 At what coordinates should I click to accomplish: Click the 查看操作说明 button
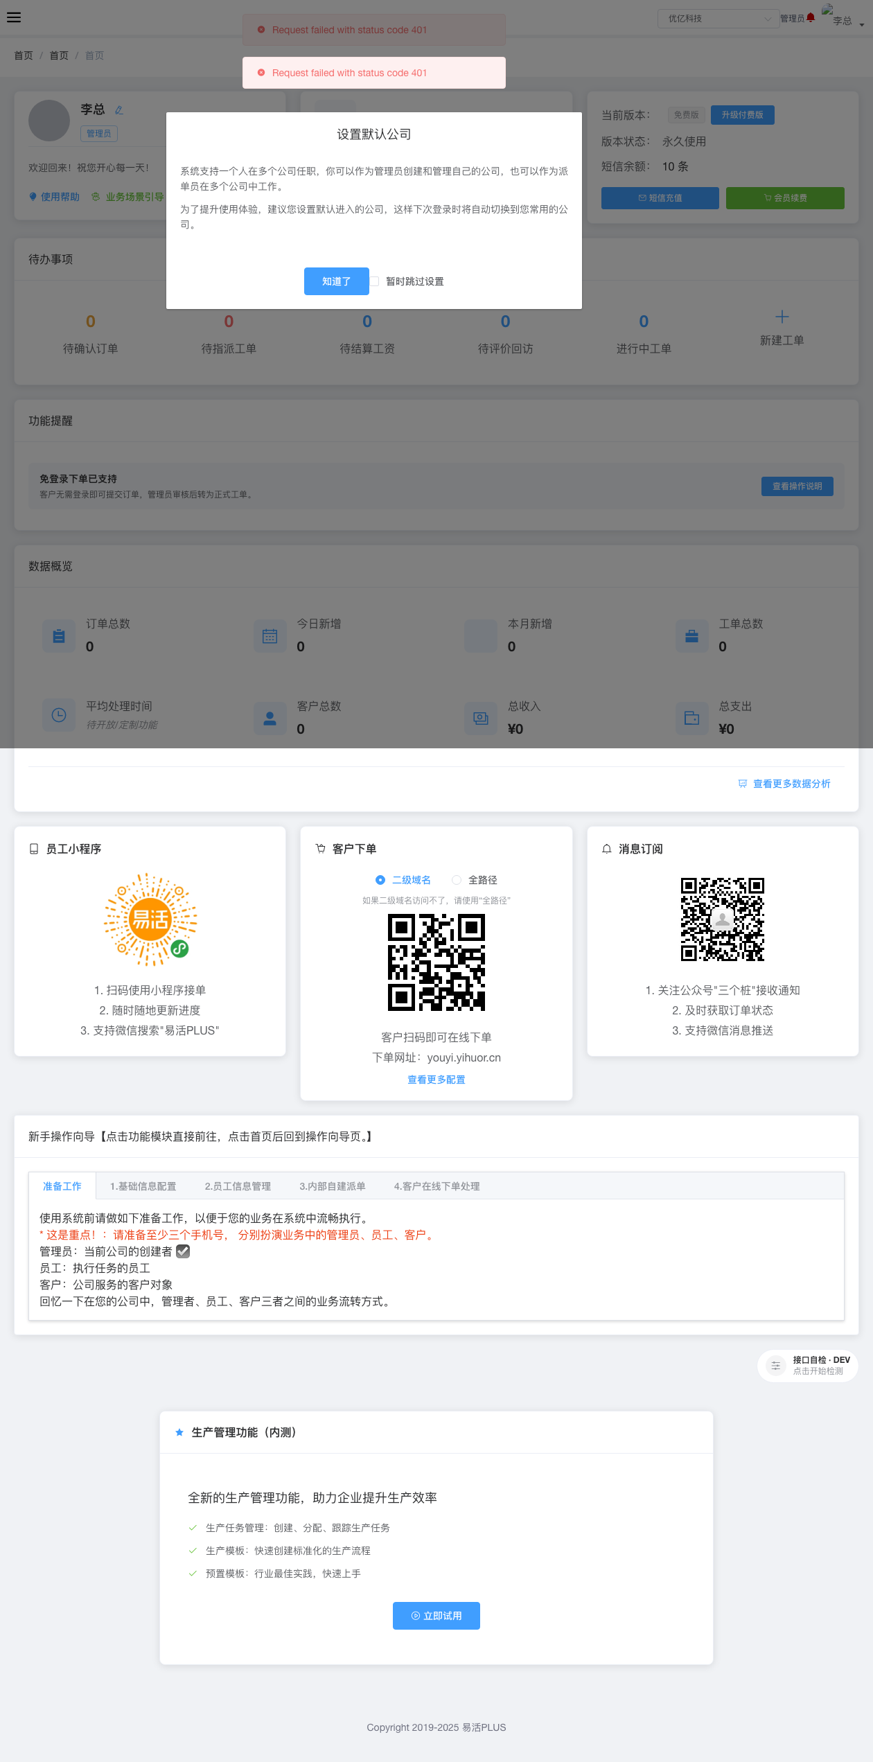797,486
